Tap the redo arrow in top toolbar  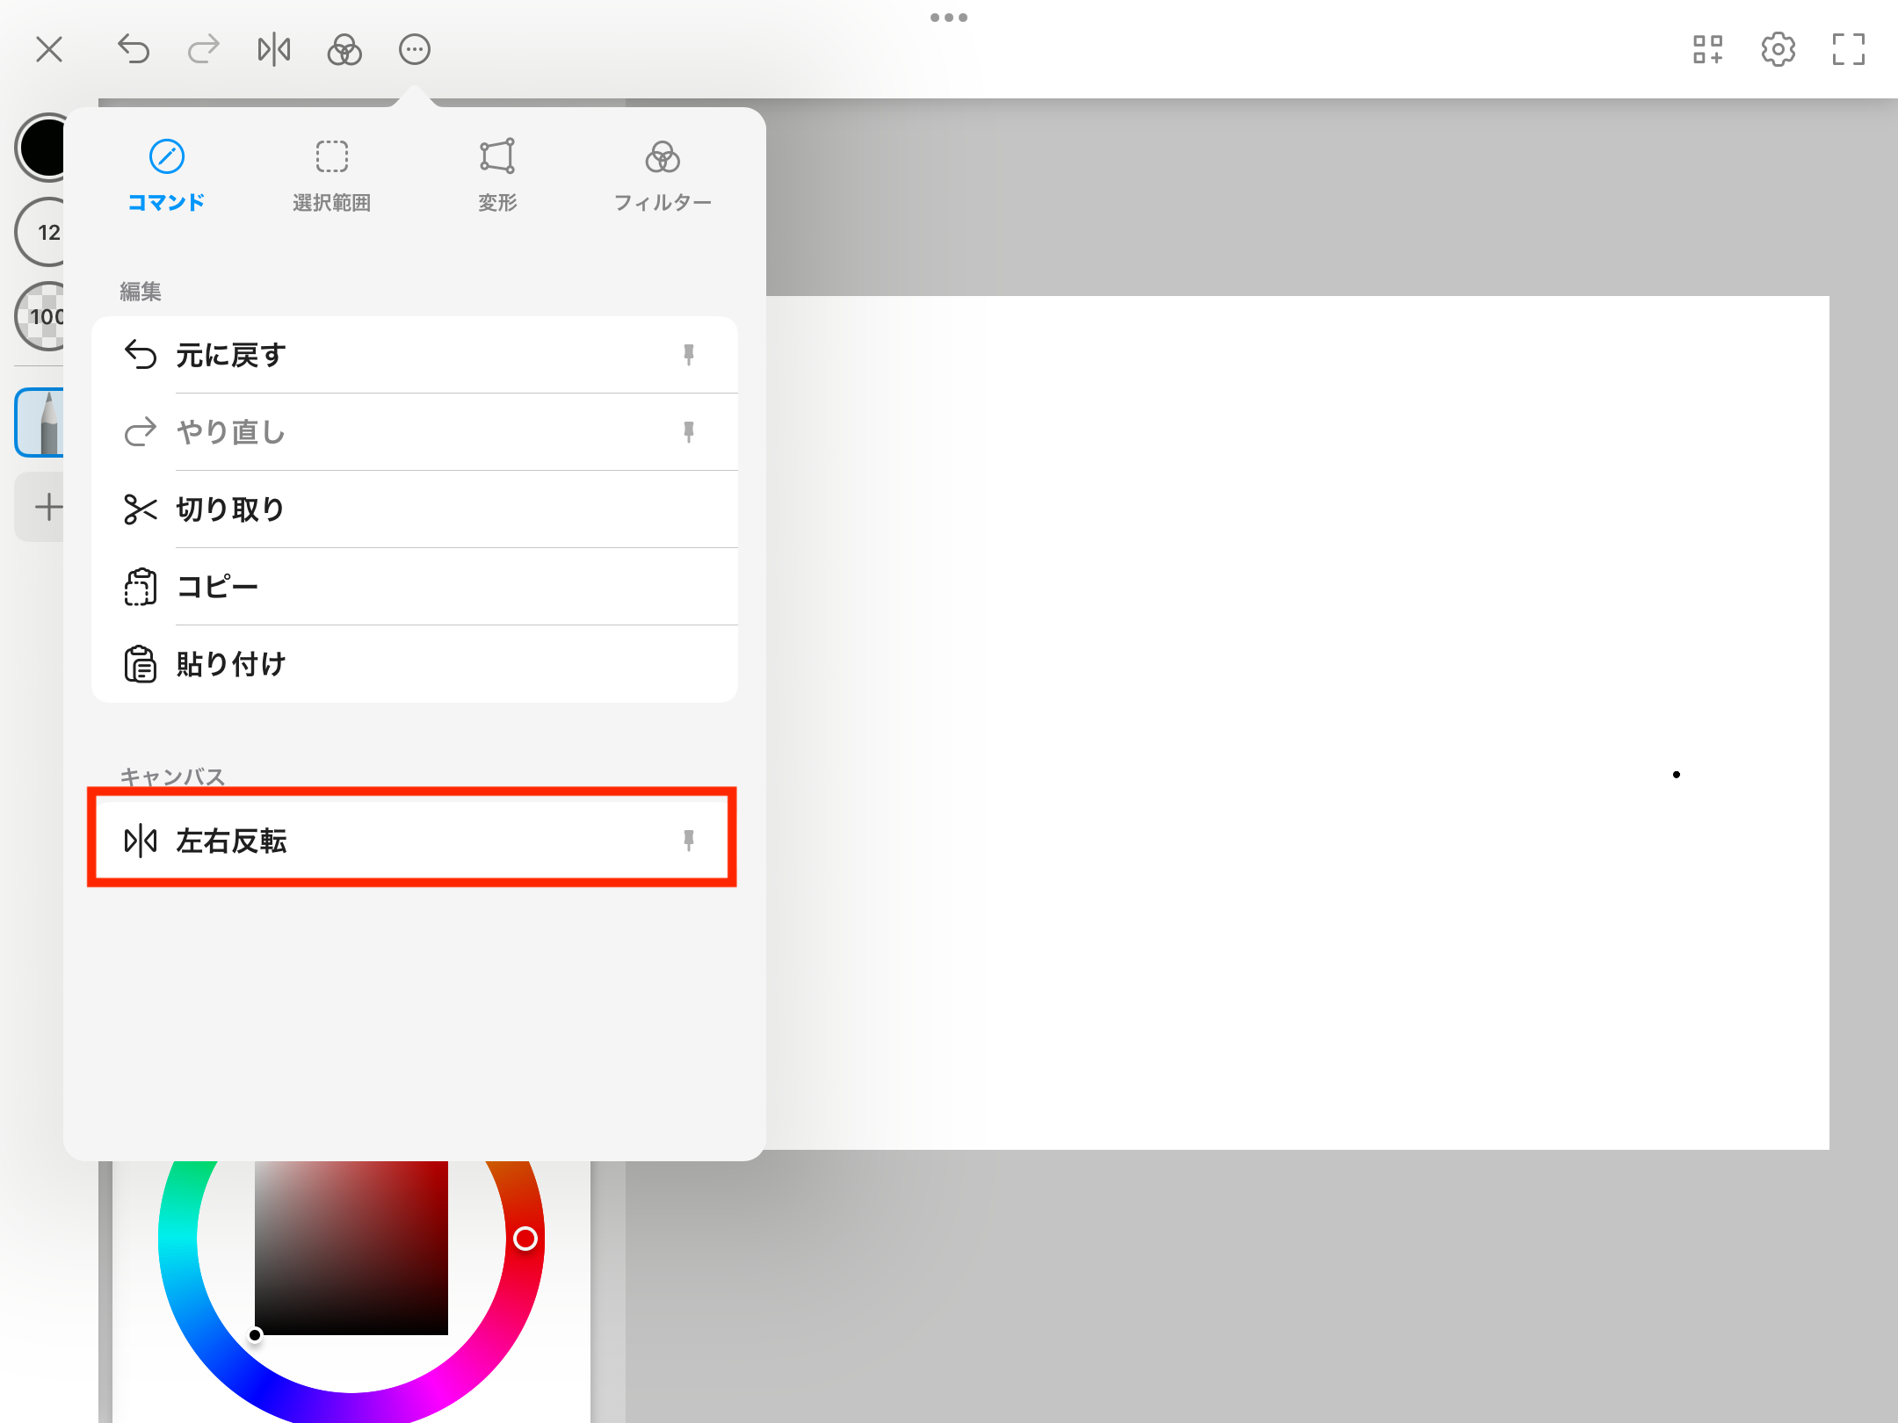[204, 49]
